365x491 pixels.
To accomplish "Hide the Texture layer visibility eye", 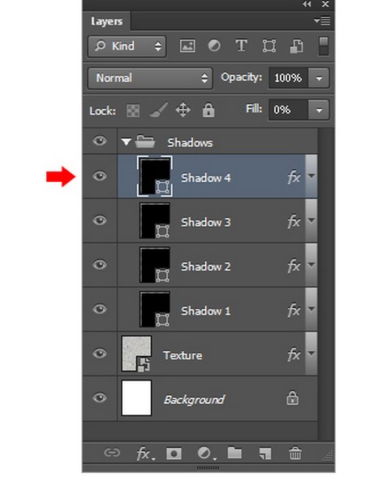I will point(100,354).
